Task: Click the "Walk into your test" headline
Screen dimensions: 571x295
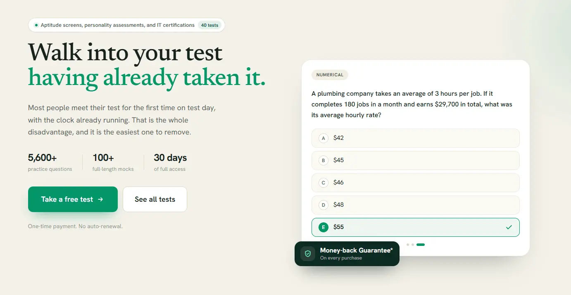Action: point(126,53)
